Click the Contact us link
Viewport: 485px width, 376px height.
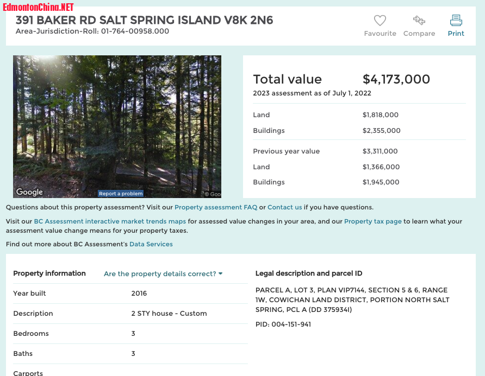(x=284, y=207)
